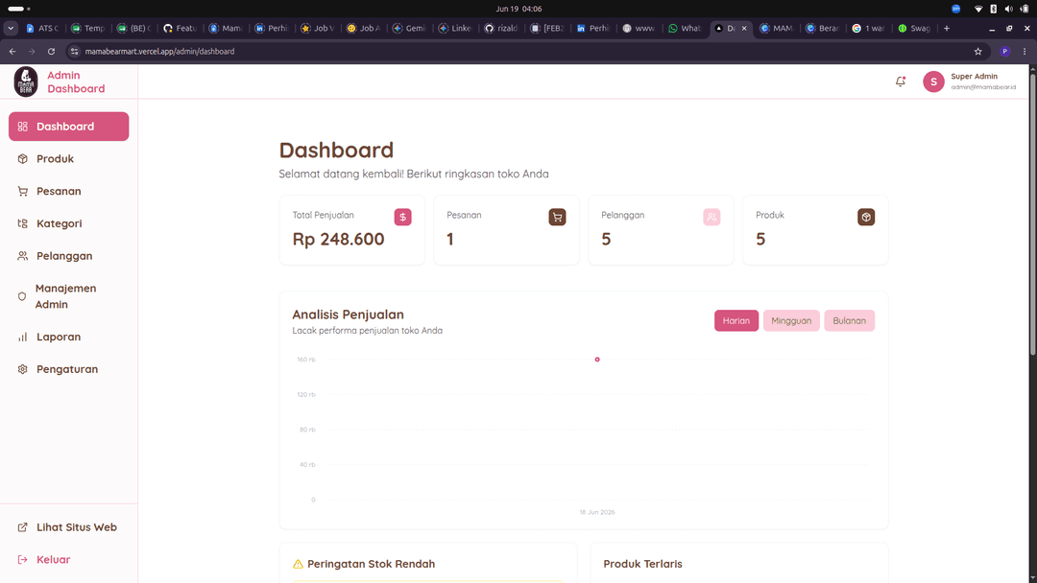
Task: Click the Mama Bear logo
Action: [x=26, y=82]
